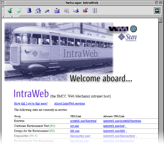Open the My Netscape toolbar button
Image resolution: width=164 pixels, height=149 pixels.
tap(57, 11)
